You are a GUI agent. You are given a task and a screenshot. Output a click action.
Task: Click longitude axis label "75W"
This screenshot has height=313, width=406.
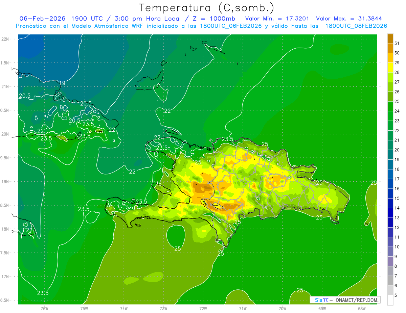point(84,309)
